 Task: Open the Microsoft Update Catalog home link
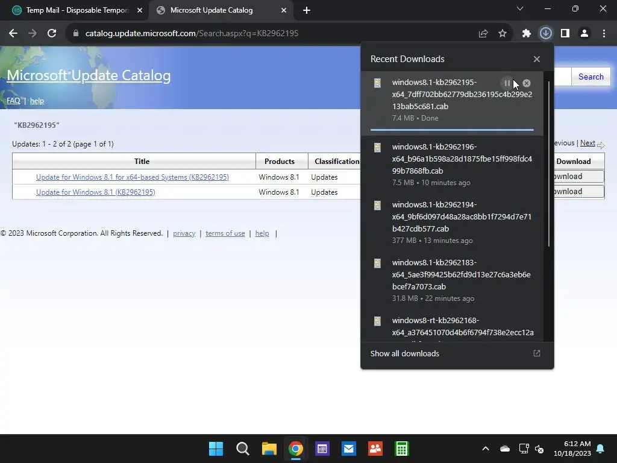(89, 75)
